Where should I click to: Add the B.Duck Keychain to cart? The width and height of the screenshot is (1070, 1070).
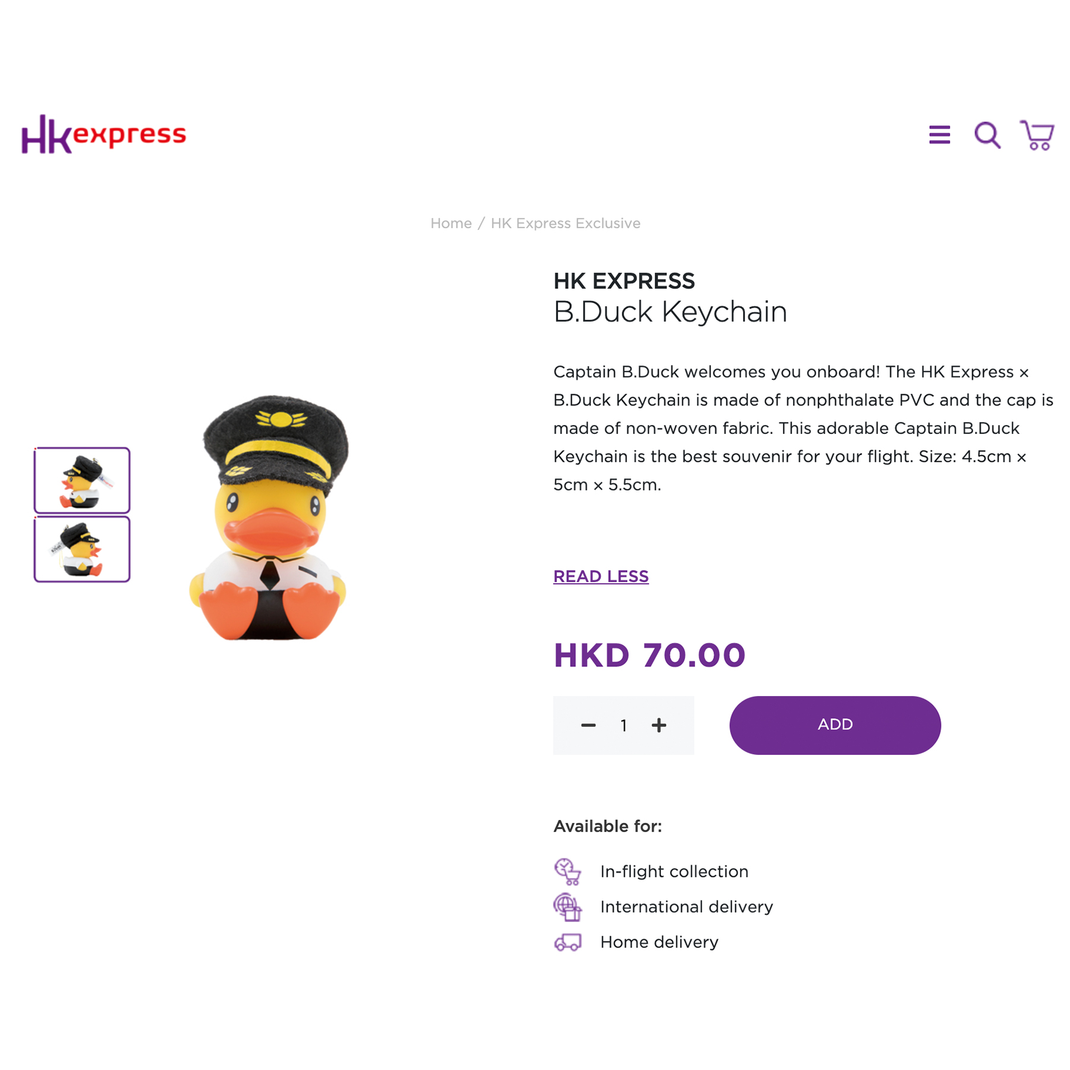[x=835, y=725]
